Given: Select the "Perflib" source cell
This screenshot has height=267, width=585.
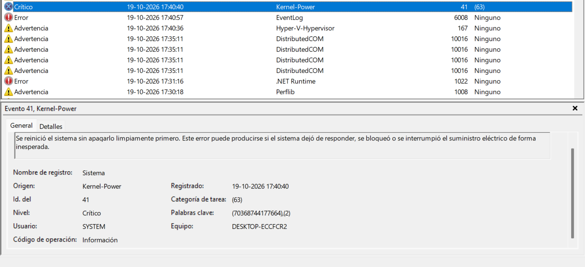Looking at the screenshot, I should 285,92.
